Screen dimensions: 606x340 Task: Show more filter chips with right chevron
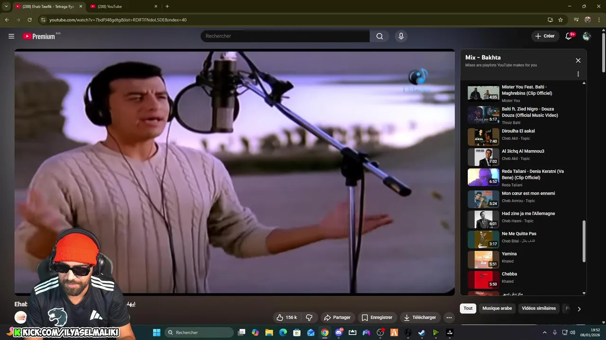(579, 309)
